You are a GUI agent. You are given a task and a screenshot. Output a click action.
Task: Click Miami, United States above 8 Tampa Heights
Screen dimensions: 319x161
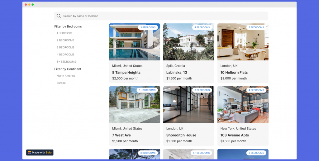click(127, 66)
